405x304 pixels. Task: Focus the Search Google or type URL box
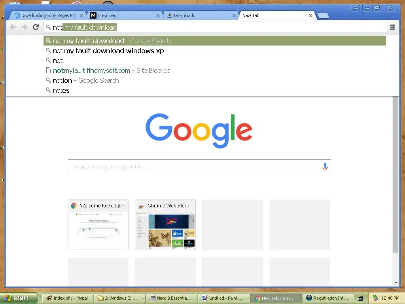[x=199, y=167]
